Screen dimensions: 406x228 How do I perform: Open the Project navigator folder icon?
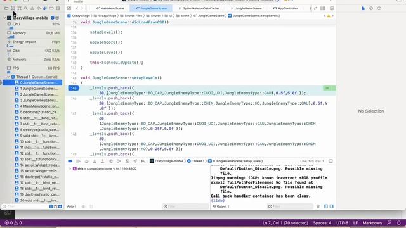coord(6,8)
